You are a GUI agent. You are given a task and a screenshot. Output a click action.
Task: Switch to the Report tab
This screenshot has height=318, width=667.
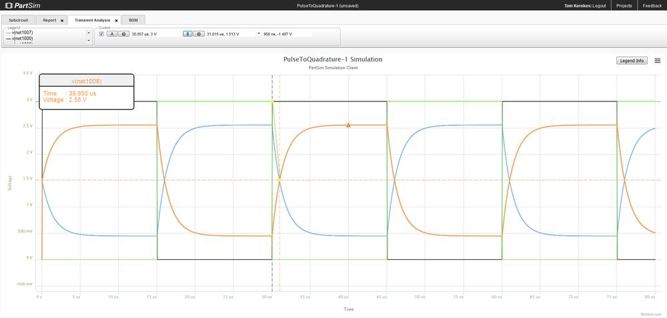point(50,21)
